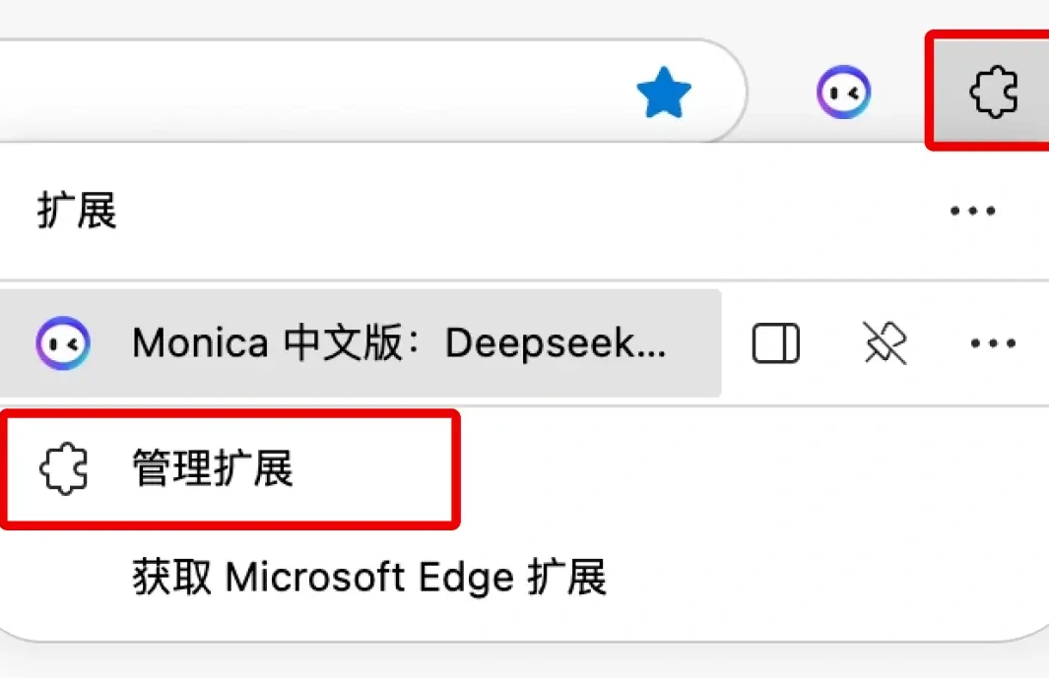Image resolution: width=1049 pixels, height=678 pixels.
Task: Click the Monica icon in the extension list
Action: (x=63, y=343)
